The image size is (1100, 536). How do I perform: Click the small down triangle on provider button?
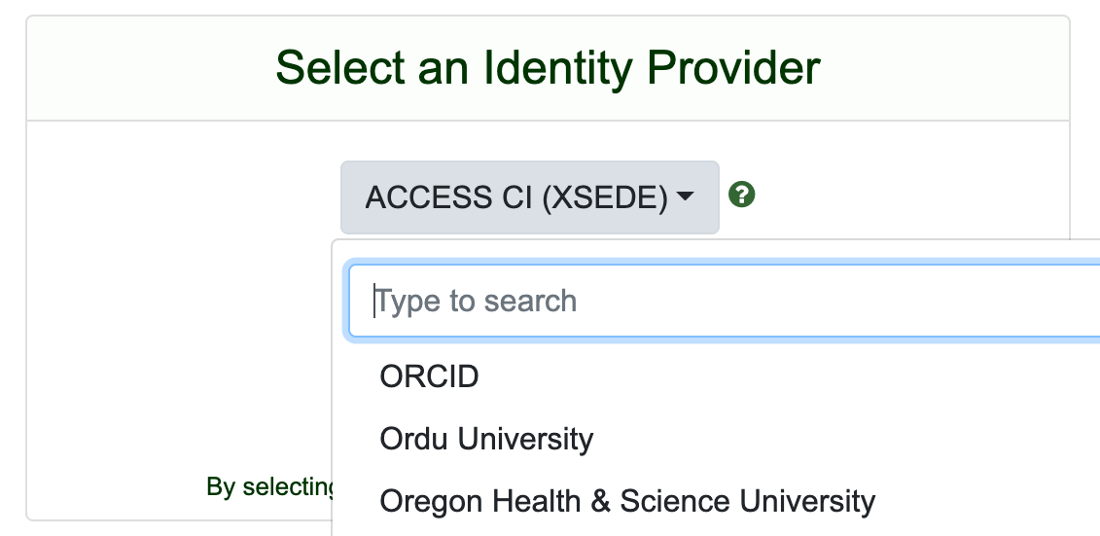(686, 197)
